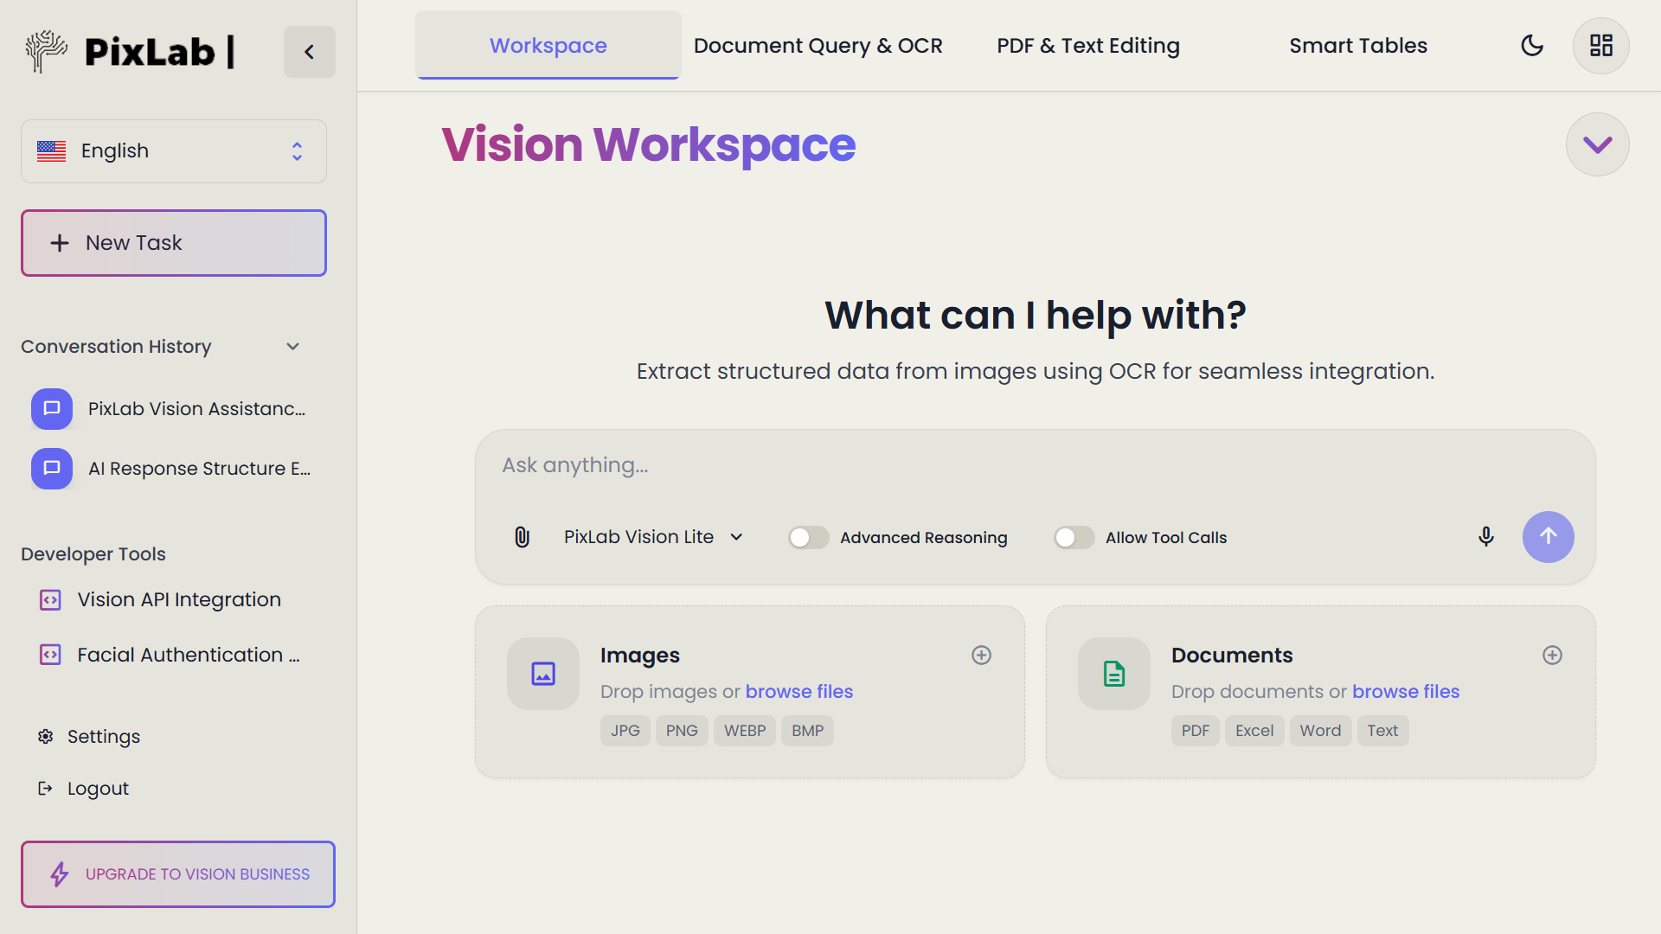The width and height of the screenshot is (1661, 934).
Task: Click the microphone voice input icon
Action: 1485,537
